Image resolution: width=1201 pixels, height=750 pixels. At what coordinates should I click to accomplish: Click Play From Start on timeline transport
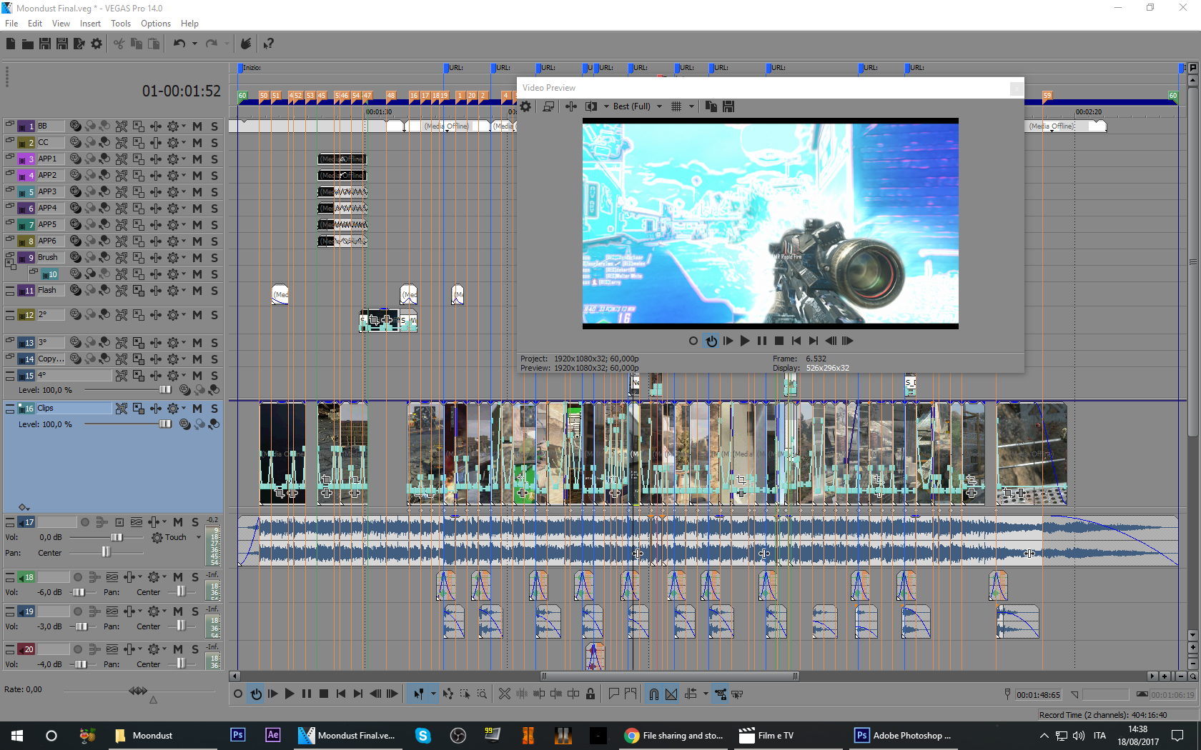click(272, 694)
